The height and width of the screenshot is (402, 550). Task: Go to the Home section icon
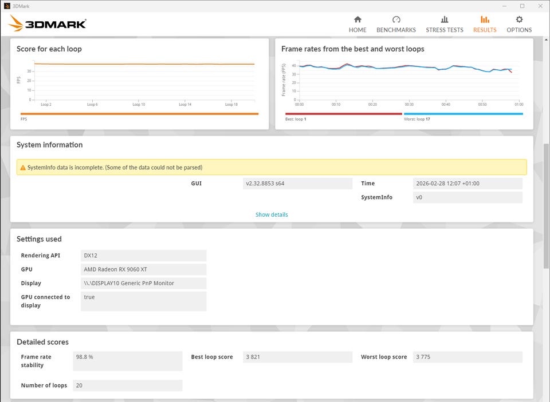click(357, 20)
